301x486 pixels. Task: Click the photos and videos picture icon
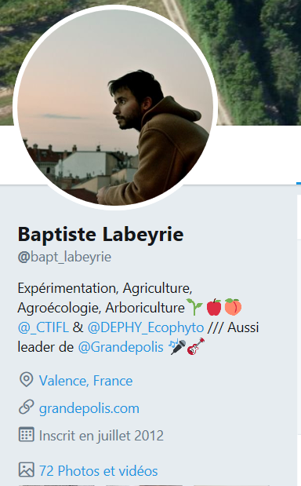pos(27,470)
